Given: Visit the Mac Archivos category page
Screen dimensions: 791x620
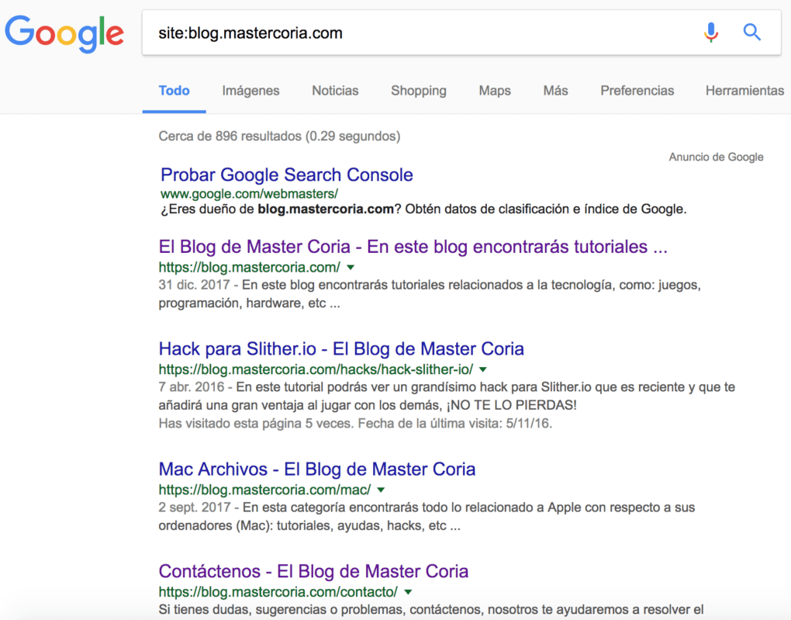Looking at the screenshot, I should pos(316,469).
